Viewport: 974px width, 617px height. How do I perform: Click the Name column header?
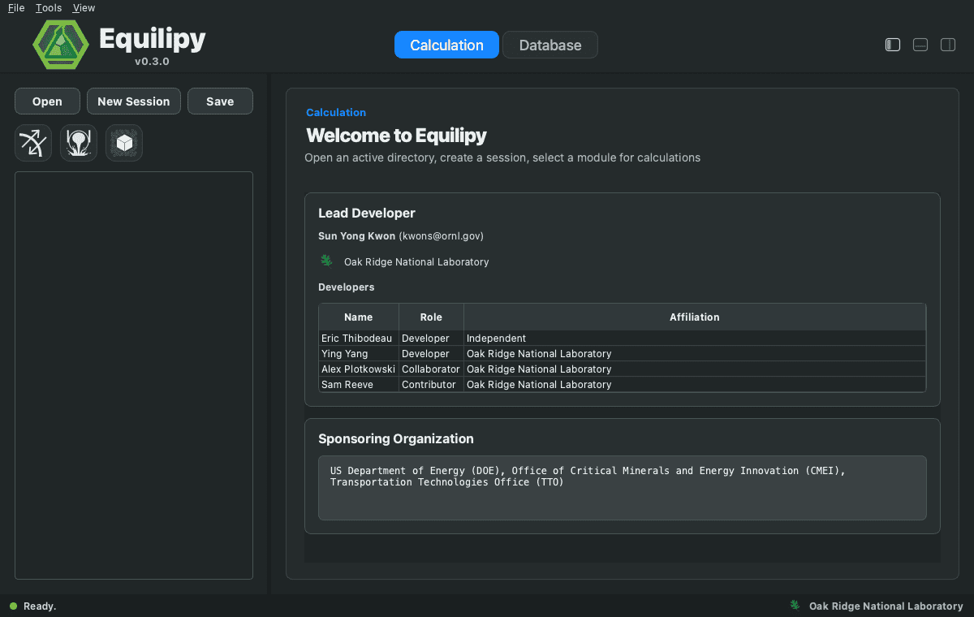pyautogui.click(x=359, y=317)
